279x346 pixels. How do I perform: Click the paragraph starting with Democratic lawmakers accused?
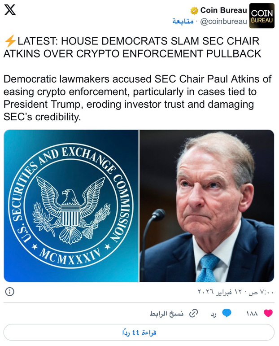coord(137,97)
